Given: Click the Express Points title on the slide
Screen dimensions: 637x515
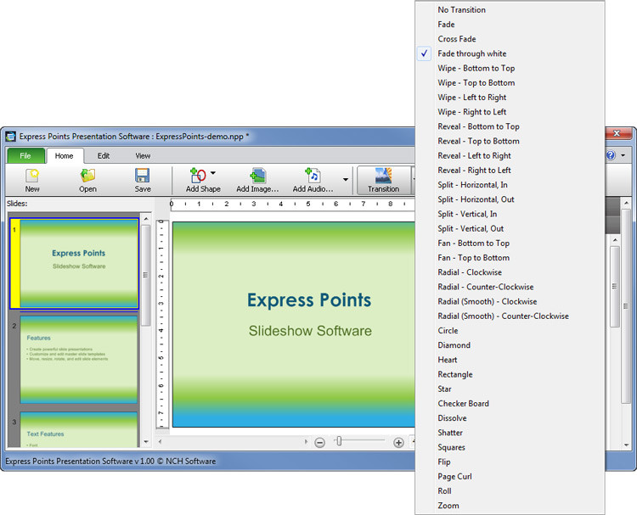Looking at the screenshot, I should click(x=309, y=300).
